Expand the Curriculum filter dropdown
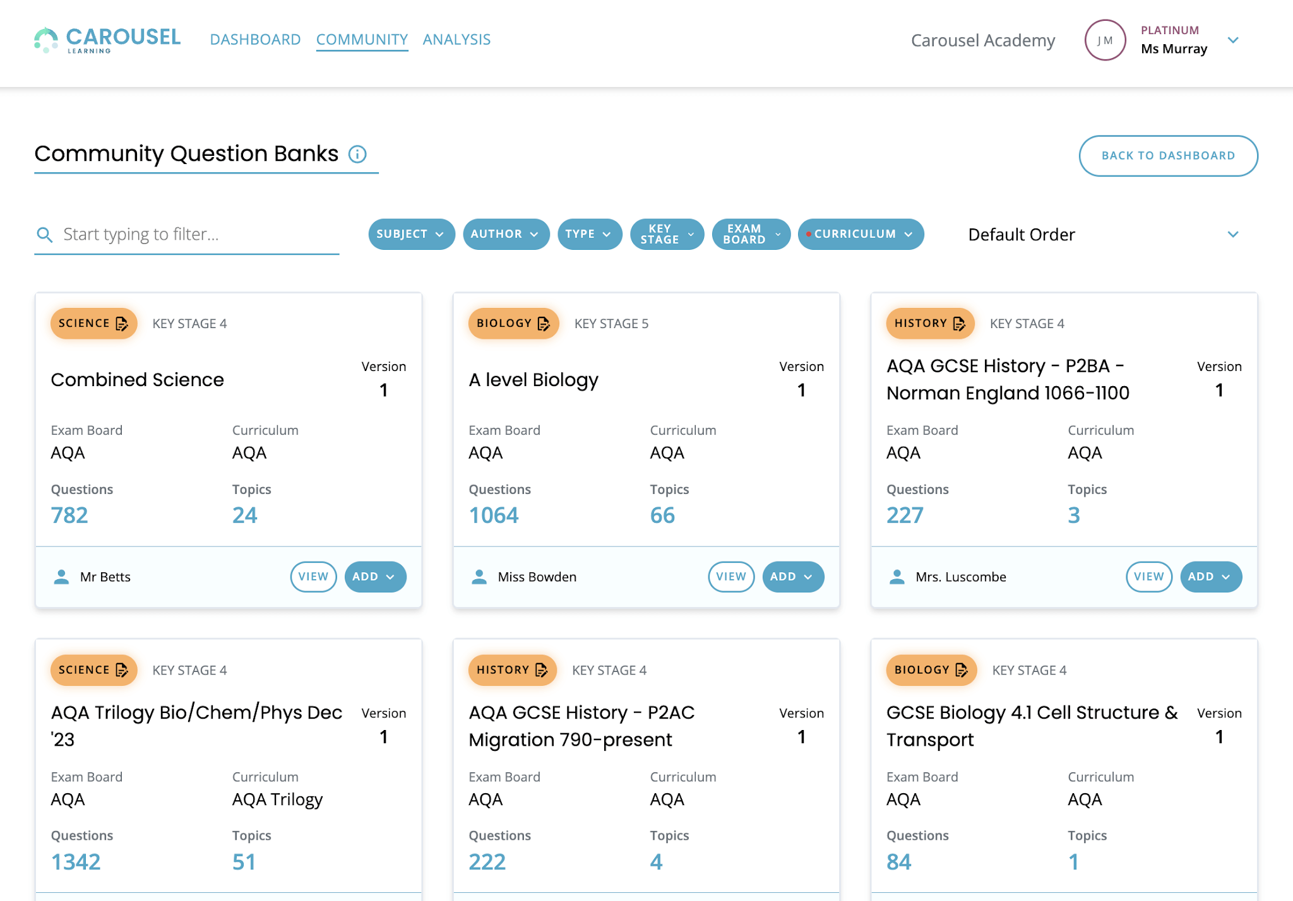1293x901 pixels. point(861,234)
